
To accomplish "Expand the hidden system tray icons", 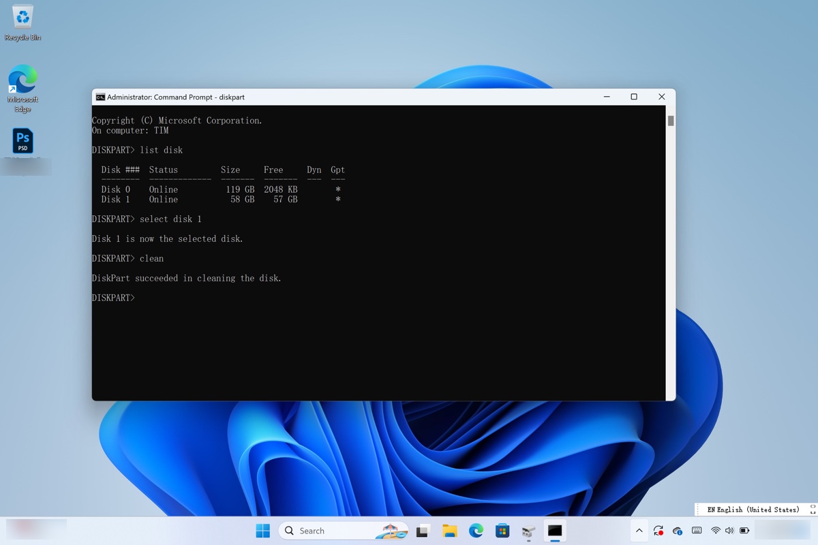I will (639, 530).
